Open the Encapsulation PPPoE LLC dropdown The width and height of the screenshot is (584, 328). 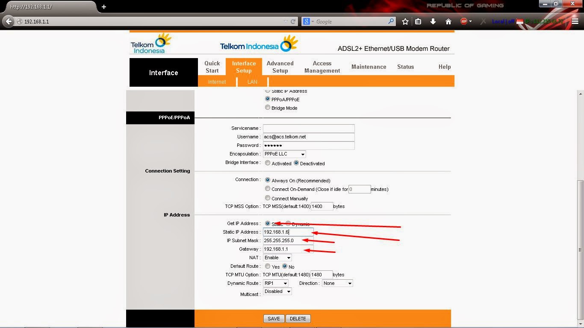[284, 154]
